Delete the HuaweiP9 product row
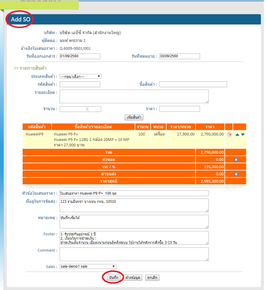The image size is (266, 290). 229,135
